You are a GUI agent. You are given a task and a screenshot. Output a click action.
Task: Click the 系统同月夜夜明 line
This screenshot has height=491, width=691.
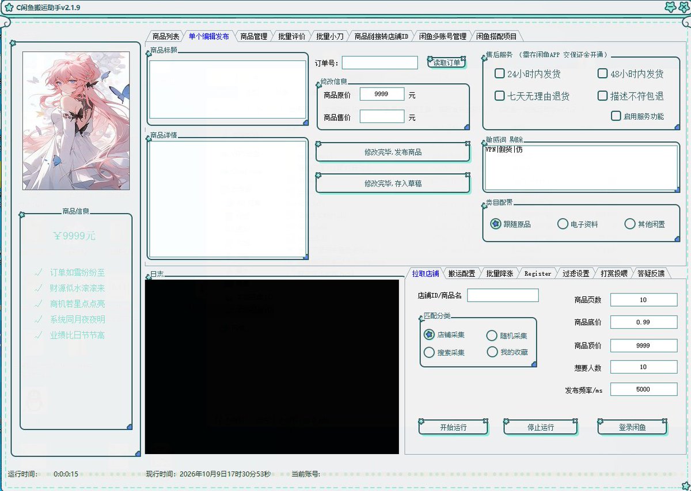tap(77, 319)
